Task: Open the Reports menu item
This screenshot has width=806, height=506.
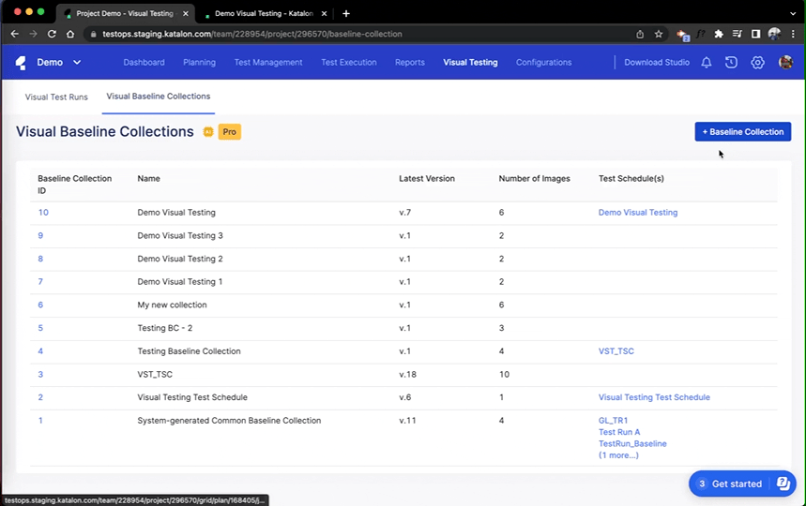Action: tap(410, 63)
